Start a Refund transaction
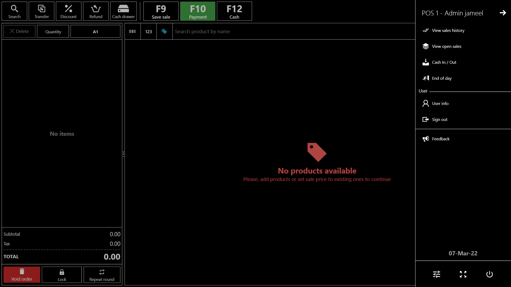 96,11
